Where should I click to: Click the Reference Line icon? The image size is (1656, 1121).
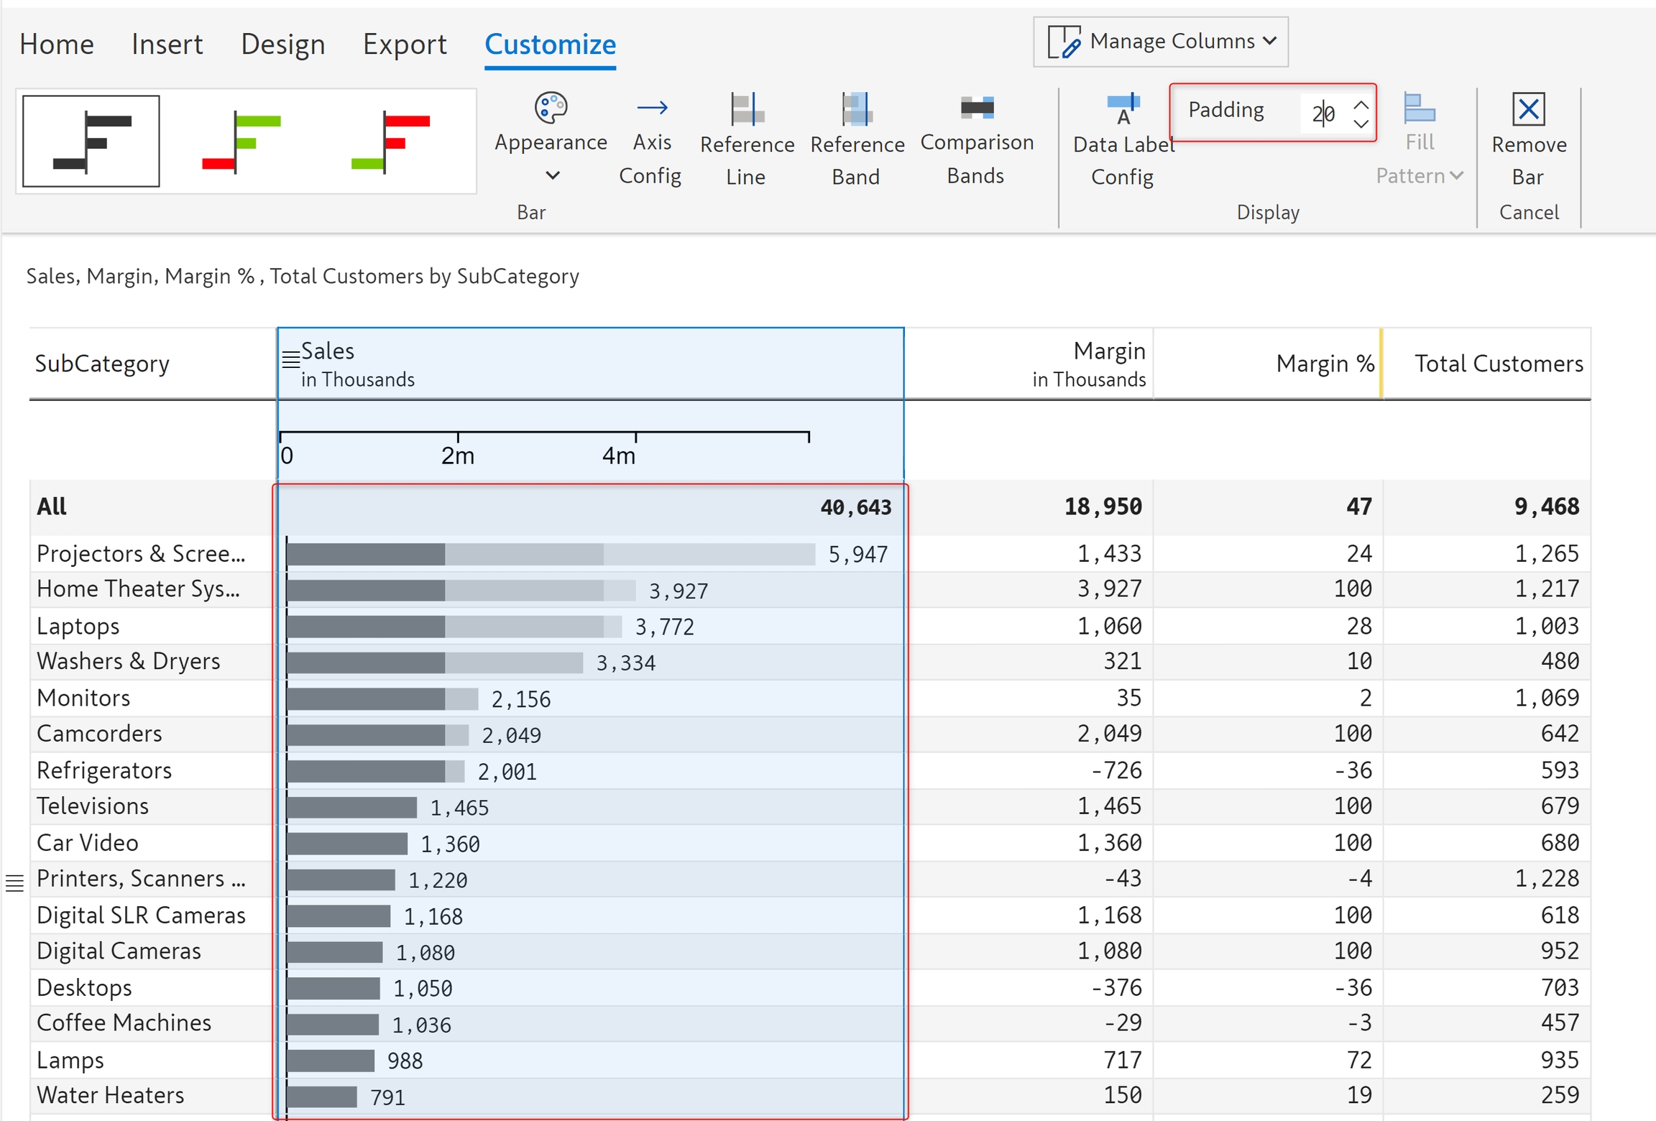[747, 110]
